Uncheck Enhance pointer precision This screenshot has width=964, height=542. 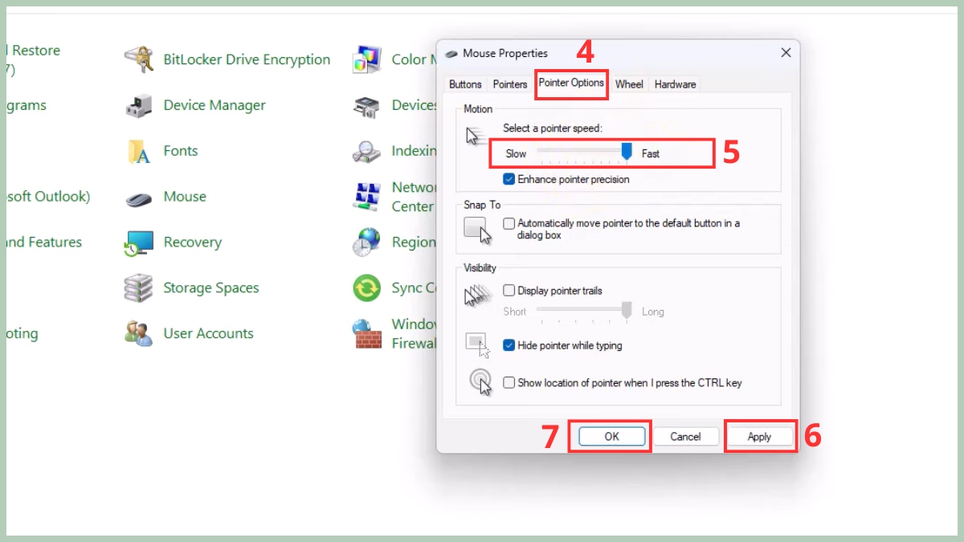(x=509, y=179)
